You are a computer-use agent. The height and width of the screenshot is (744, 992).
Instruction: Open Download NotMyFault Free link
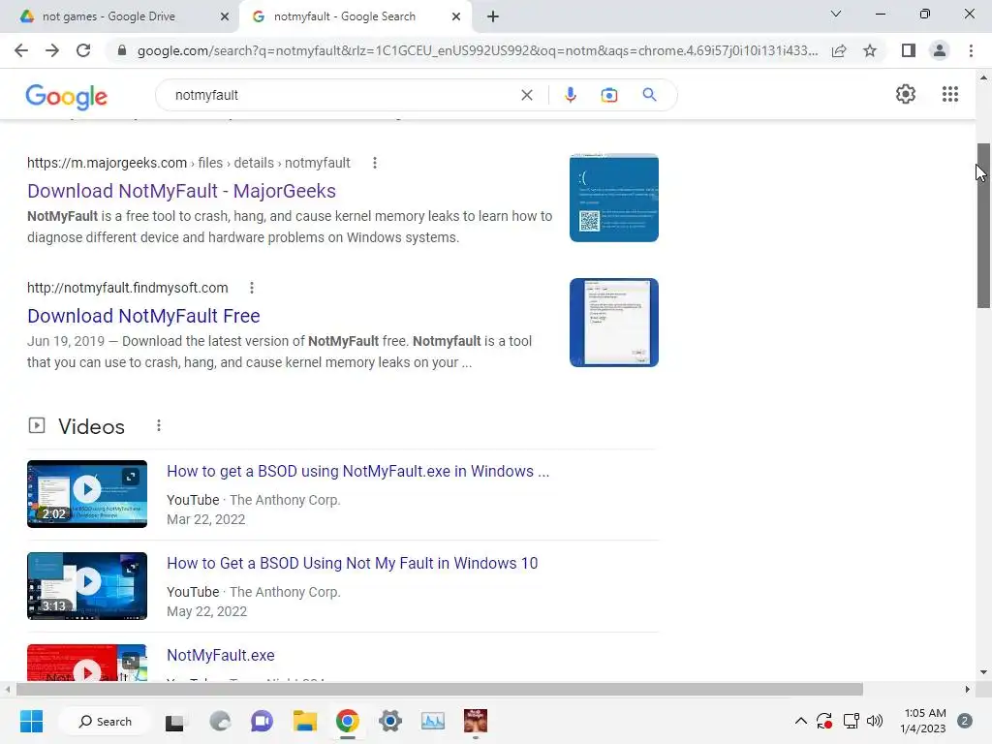[143, 316]
